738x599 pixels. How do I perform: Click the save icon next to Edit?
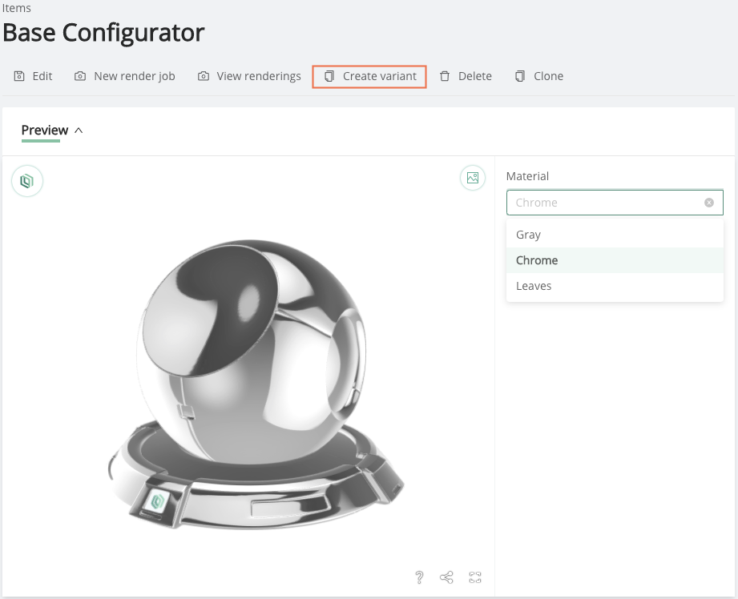[x=19, y=76]
